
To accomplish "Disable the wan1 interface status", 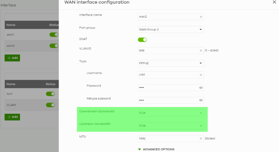I will [54, 35].
